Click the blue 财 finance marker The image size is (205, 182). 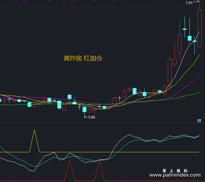[x=199, y=121]
